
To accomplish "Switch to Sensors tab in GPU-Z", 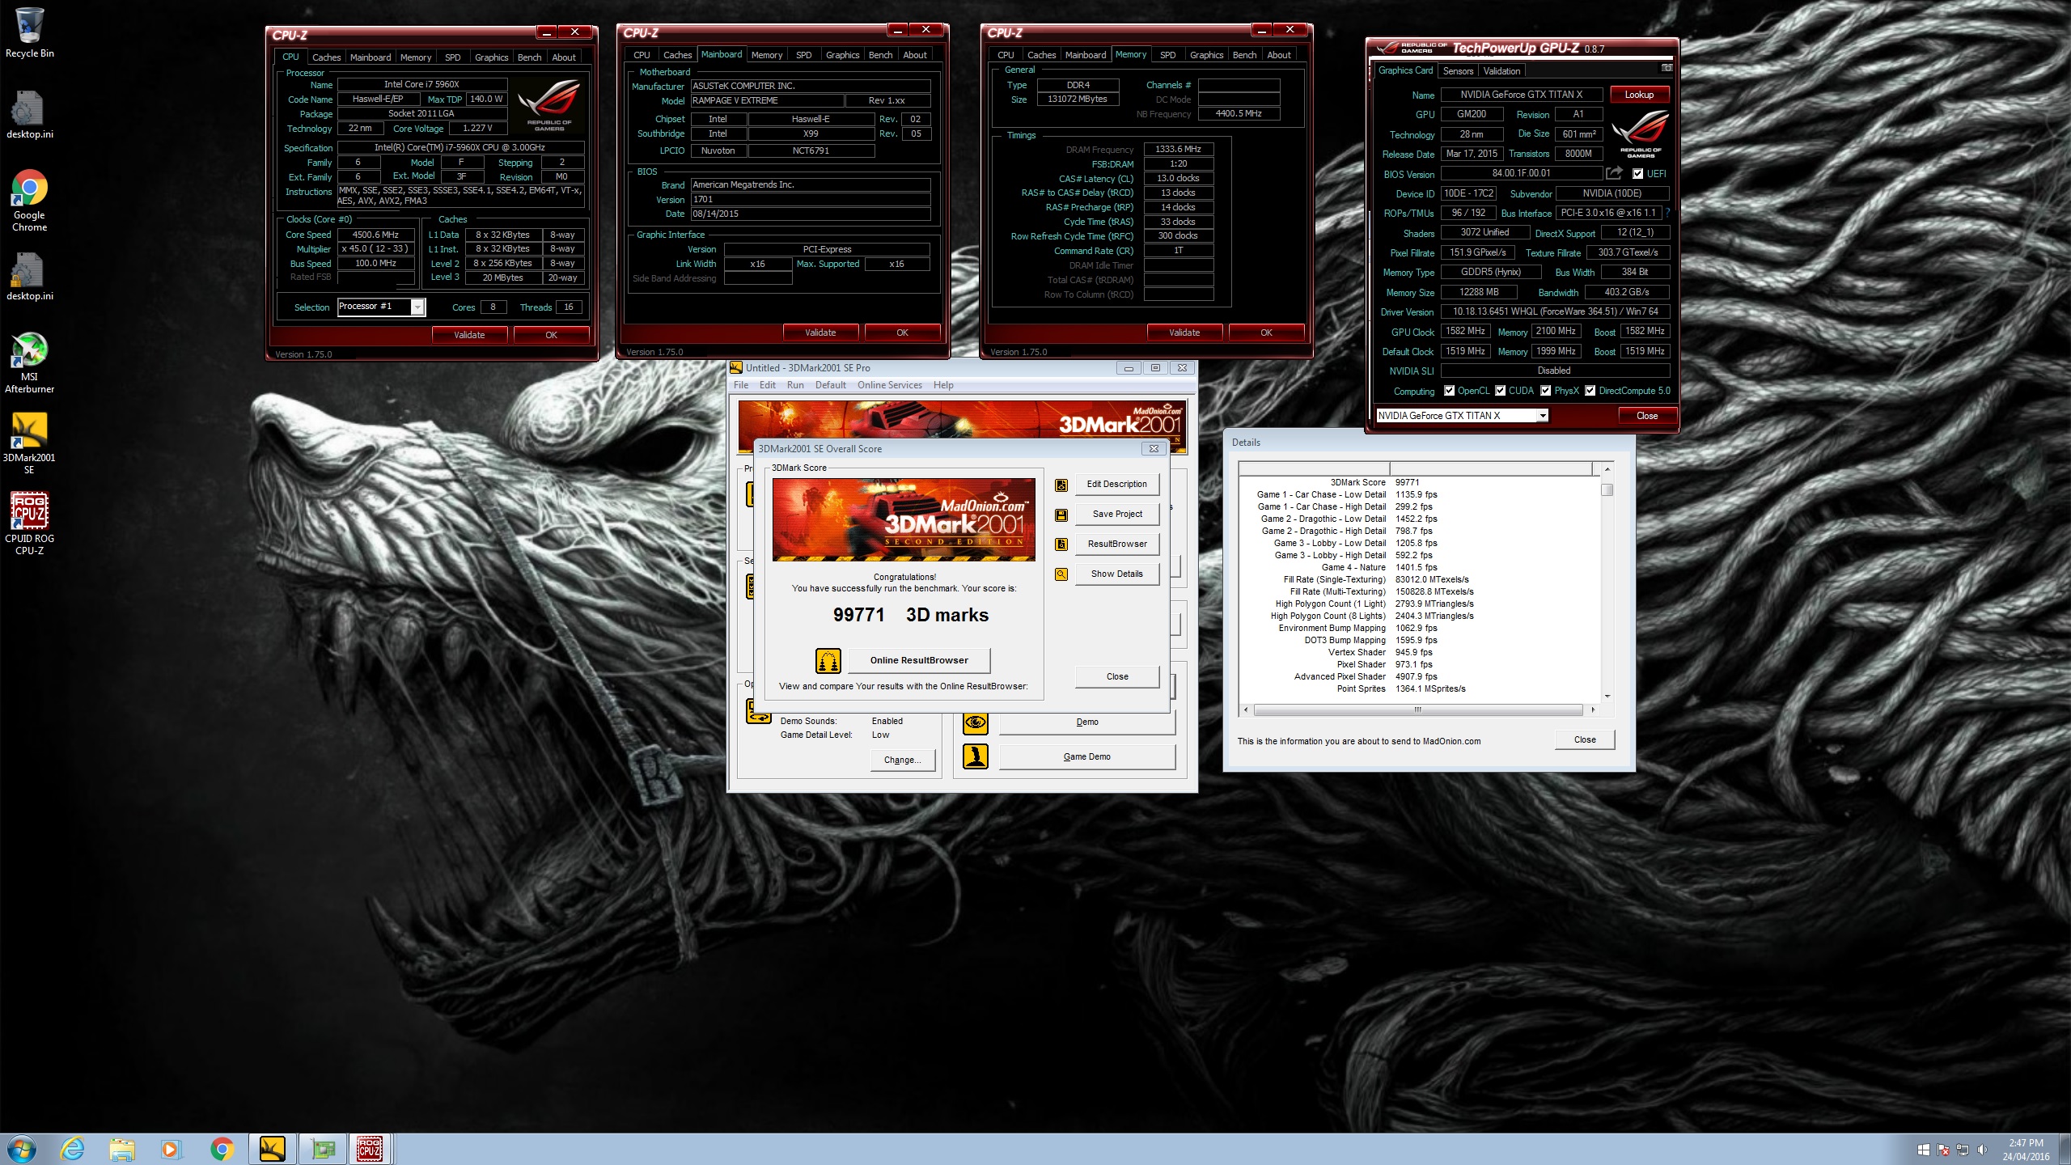I will (1458, 70).
